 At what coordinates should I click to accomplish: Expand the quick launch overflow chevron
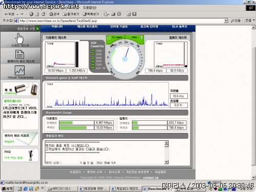tap(42, 188)
